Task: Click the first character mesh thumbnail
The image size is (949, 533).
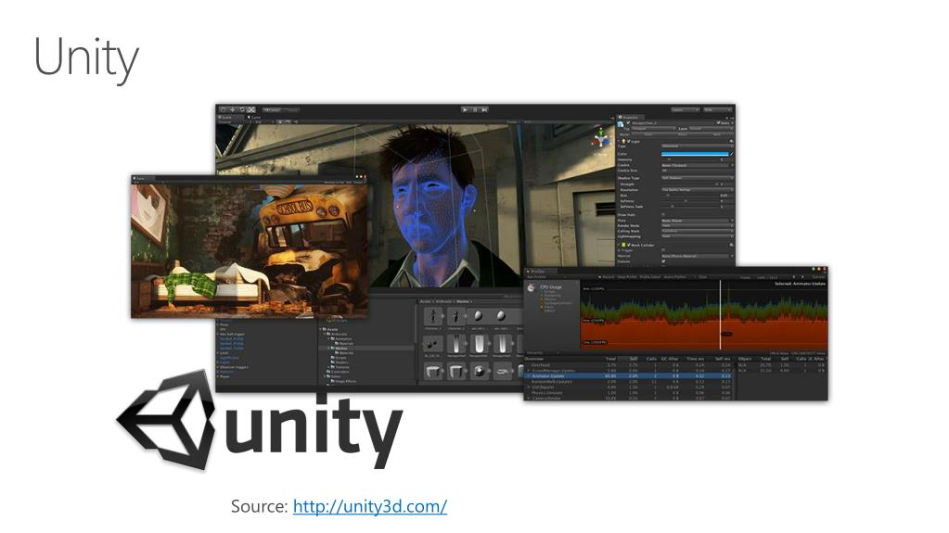Action: (x=432, y=316)
